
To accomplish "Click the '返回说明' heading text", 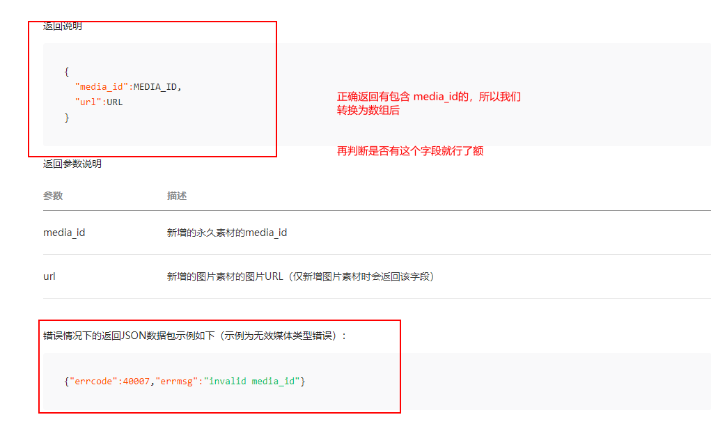I will click(63, 26).
